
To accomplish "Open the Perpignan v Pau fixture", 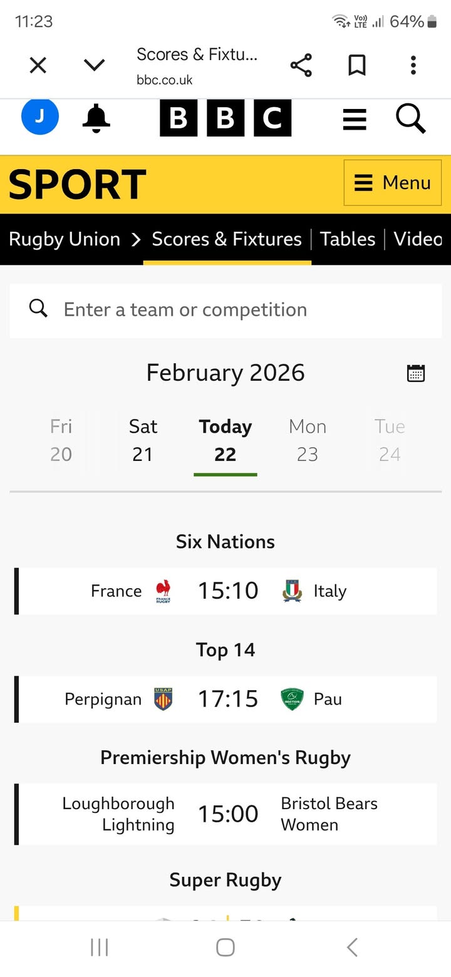I will (227, 699).
